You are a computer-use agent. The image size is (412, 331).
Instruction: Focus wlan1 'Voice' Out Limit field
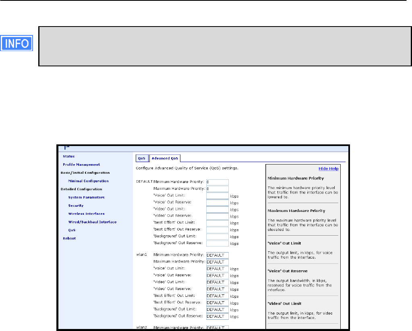coord(217,269)
